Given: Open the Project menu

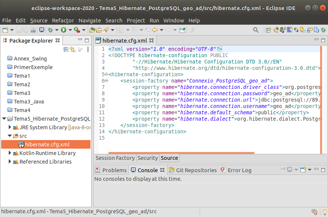Looking at the screenshot, I should (x=136, y=21).
